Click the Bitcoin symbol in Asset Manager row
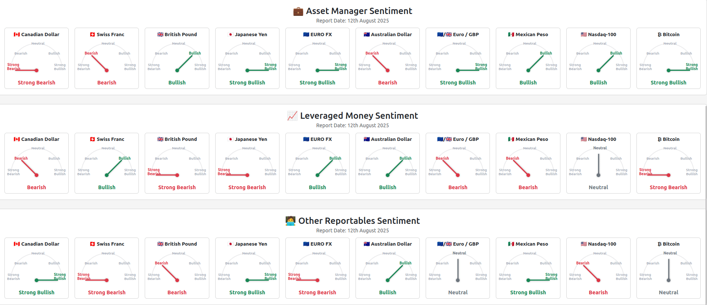The width and height of the screenshot is (707, 305). click(x=659, y=34)
